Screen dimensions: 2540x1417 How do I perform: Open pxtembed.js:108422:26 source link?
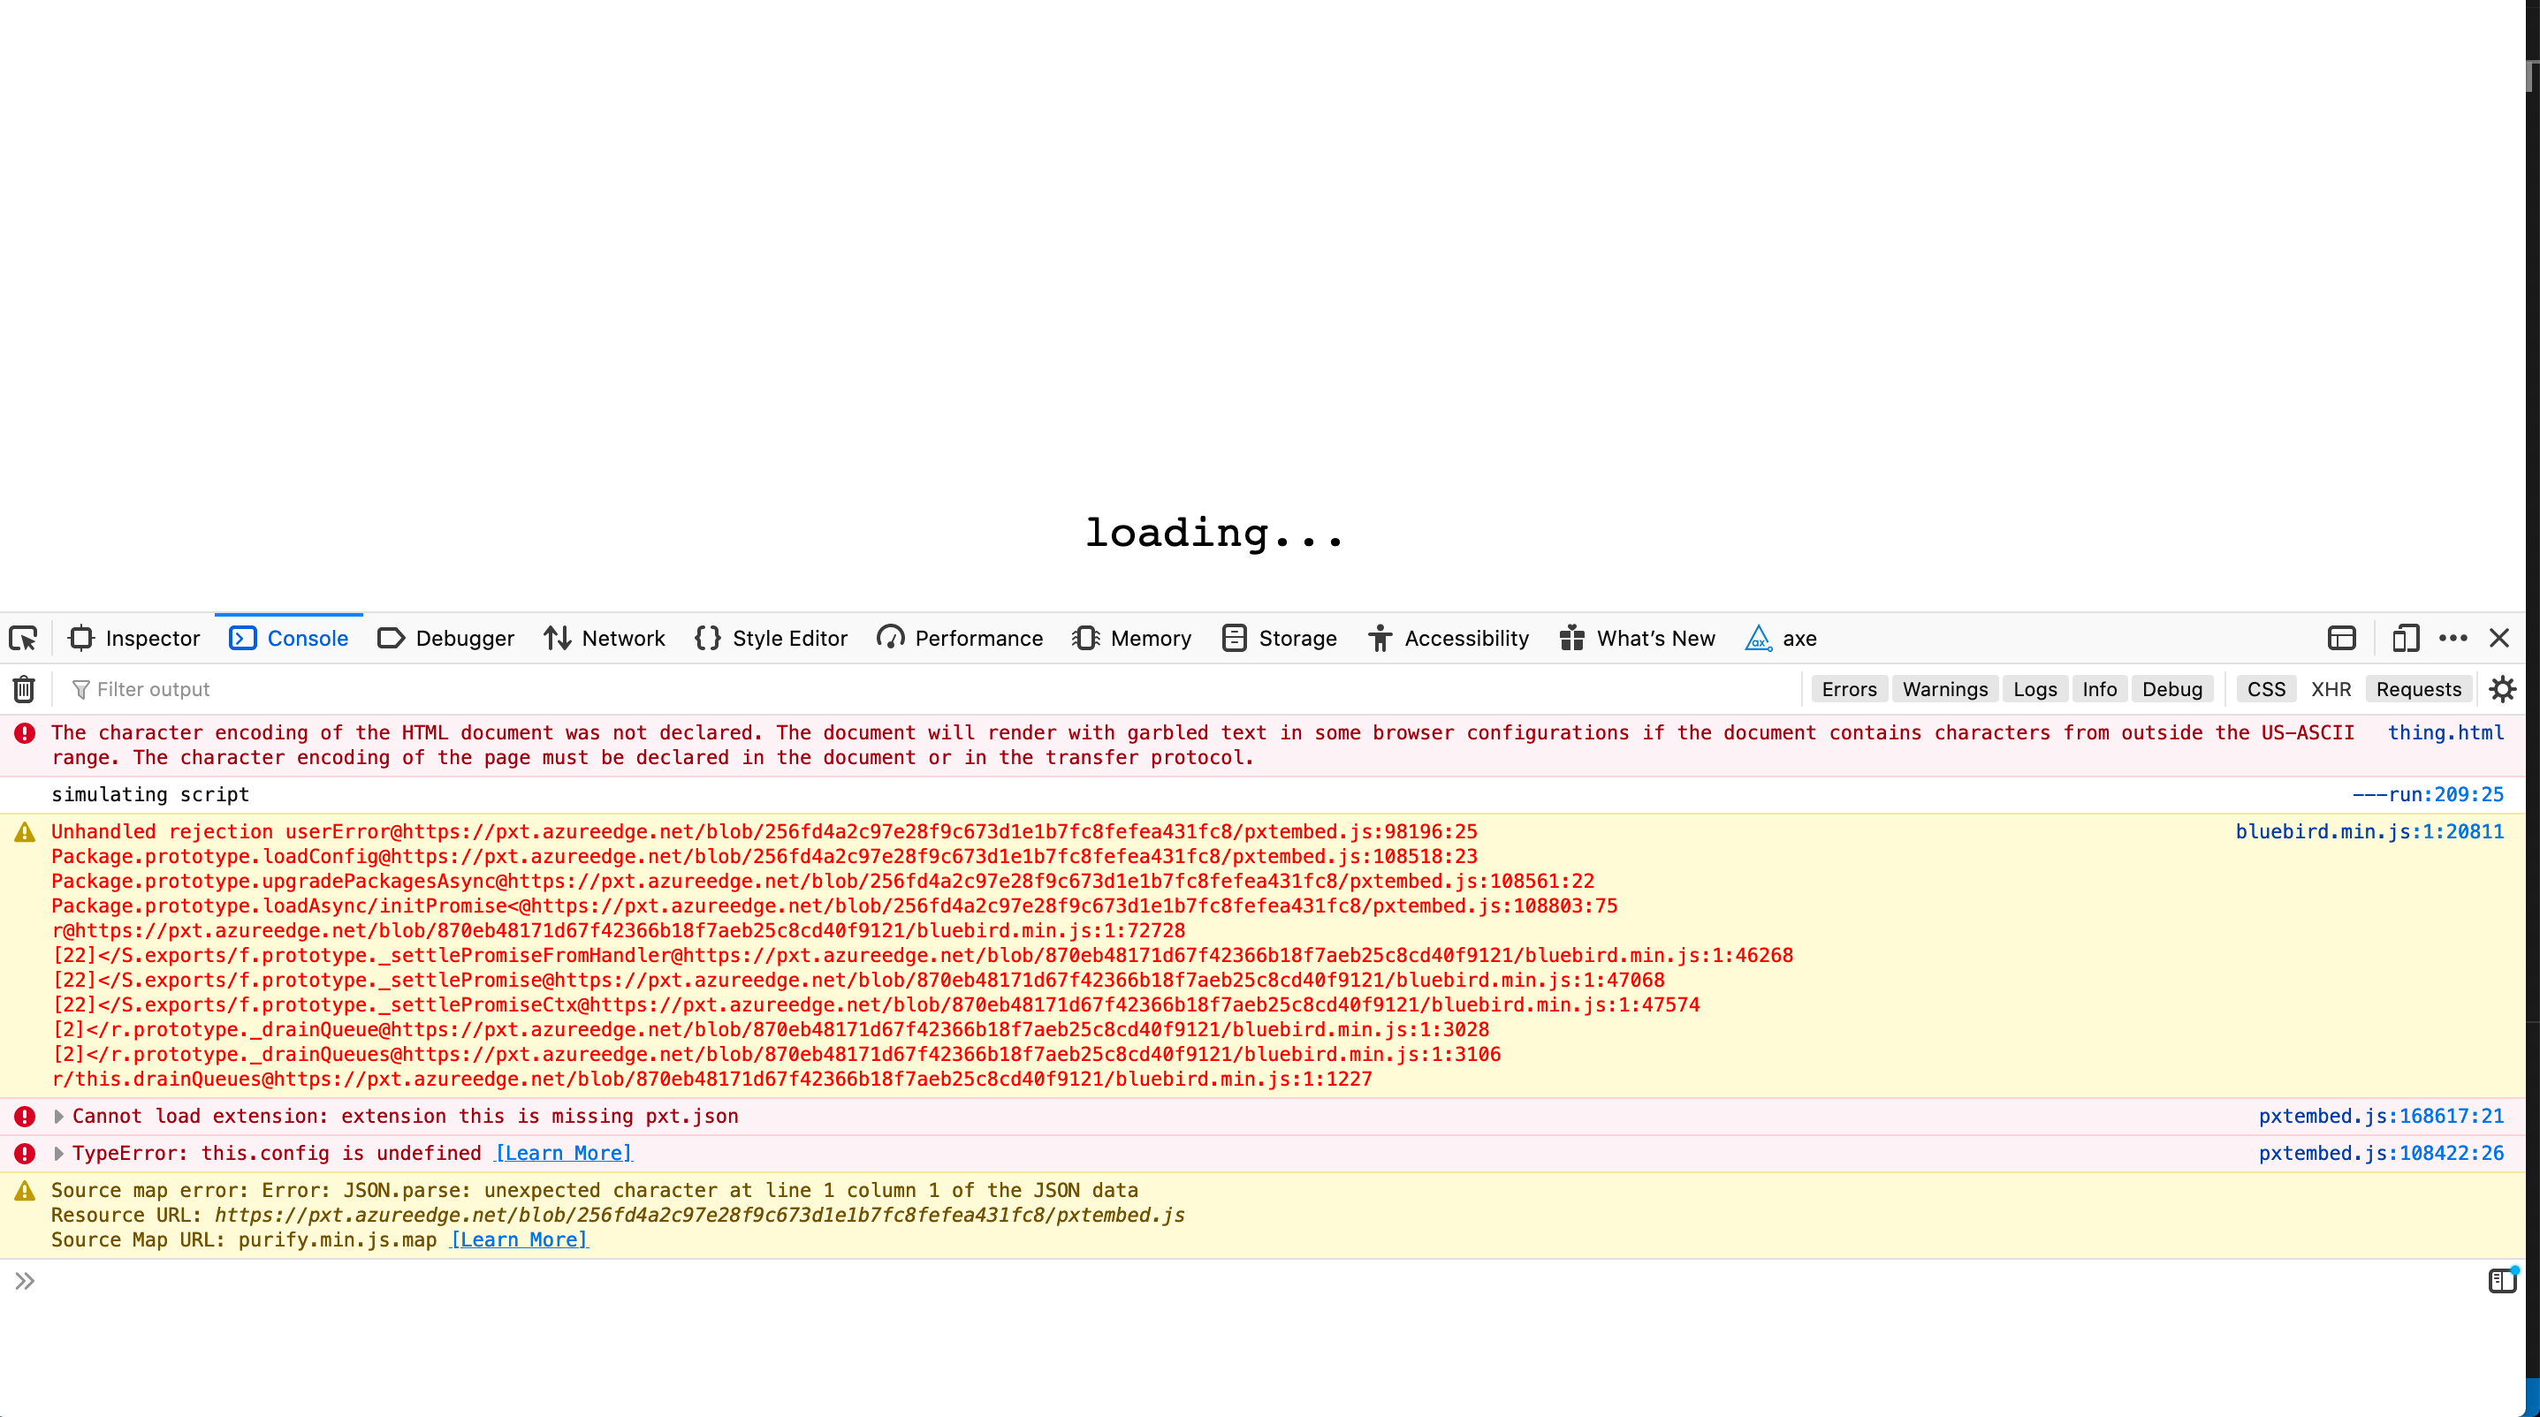tap(2381, 1153)
